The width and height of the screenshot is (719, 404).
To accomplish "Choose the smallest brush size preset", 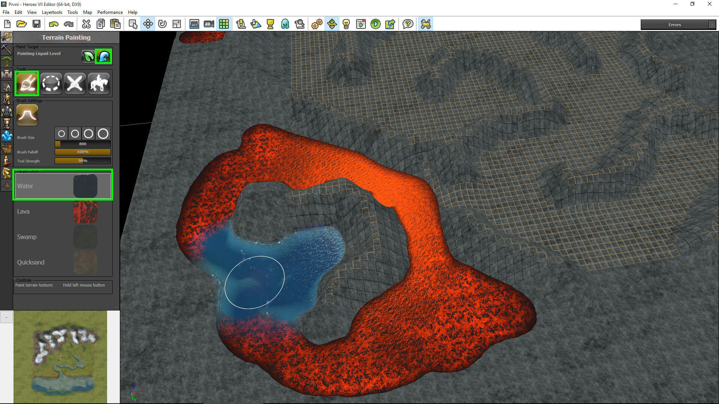I will click(x=61, y=134).
